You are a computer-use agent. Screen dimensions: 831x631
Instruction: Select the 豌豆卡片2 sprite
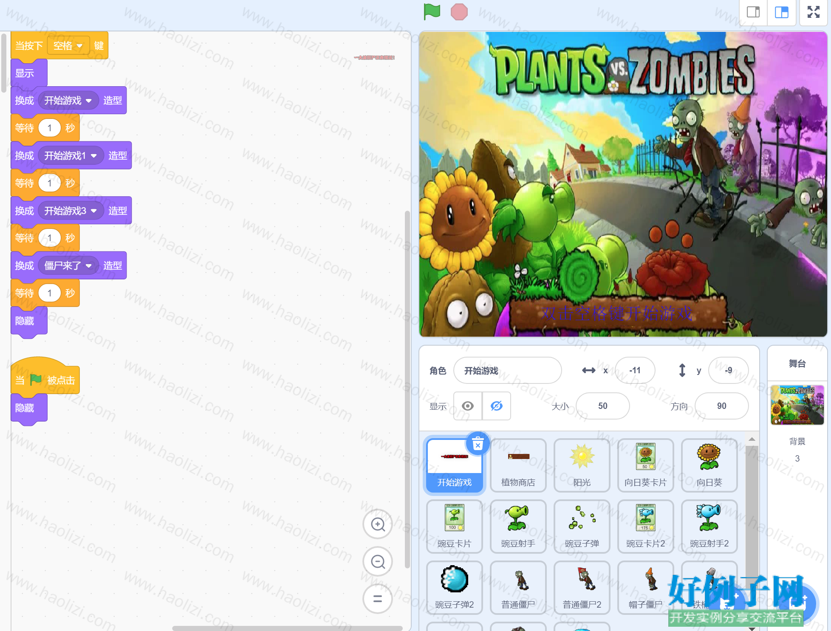tap(646, 527)
